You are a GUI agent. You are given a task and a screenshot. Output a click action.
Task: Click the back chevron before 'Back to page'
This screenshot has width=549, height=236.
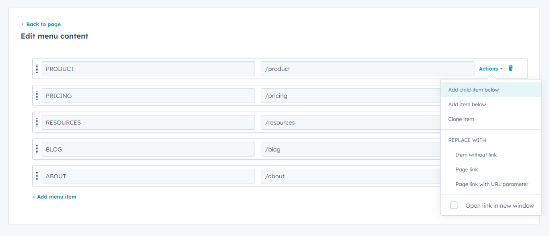(x=22, y=24)
